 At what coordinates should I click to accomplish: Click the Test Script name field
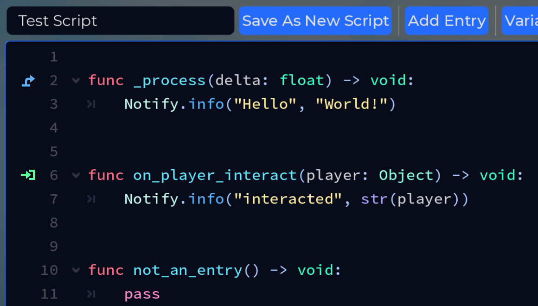click(120, 20)
